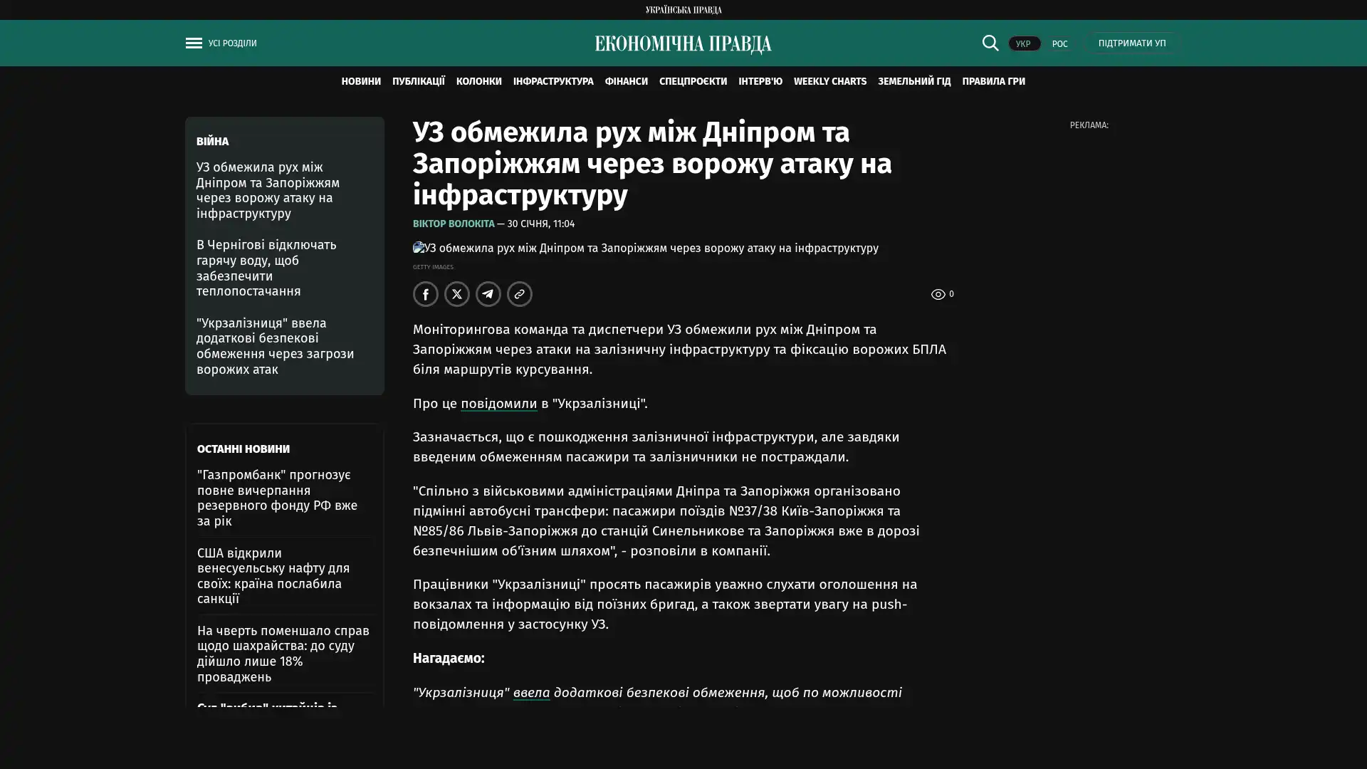This screenshot has width=1367, height=769.
Task: Open the WEEKLY CHARTS menu item
Action: 829,82
